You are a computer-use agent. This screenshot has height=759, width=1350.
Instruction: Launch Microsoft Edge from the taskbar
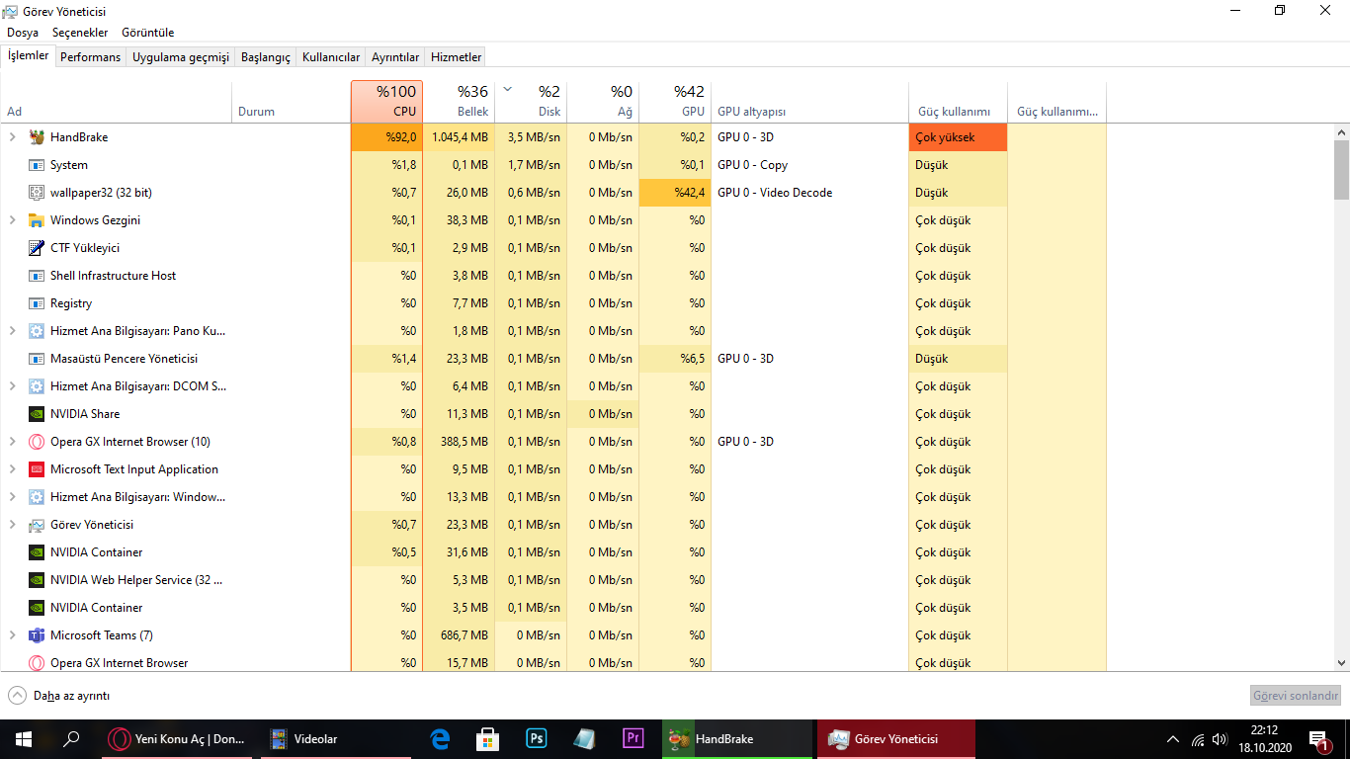point(441,738)
